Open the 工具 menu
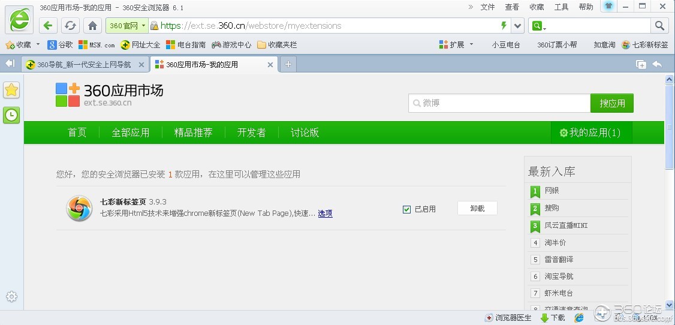 (x=561, y=7)
